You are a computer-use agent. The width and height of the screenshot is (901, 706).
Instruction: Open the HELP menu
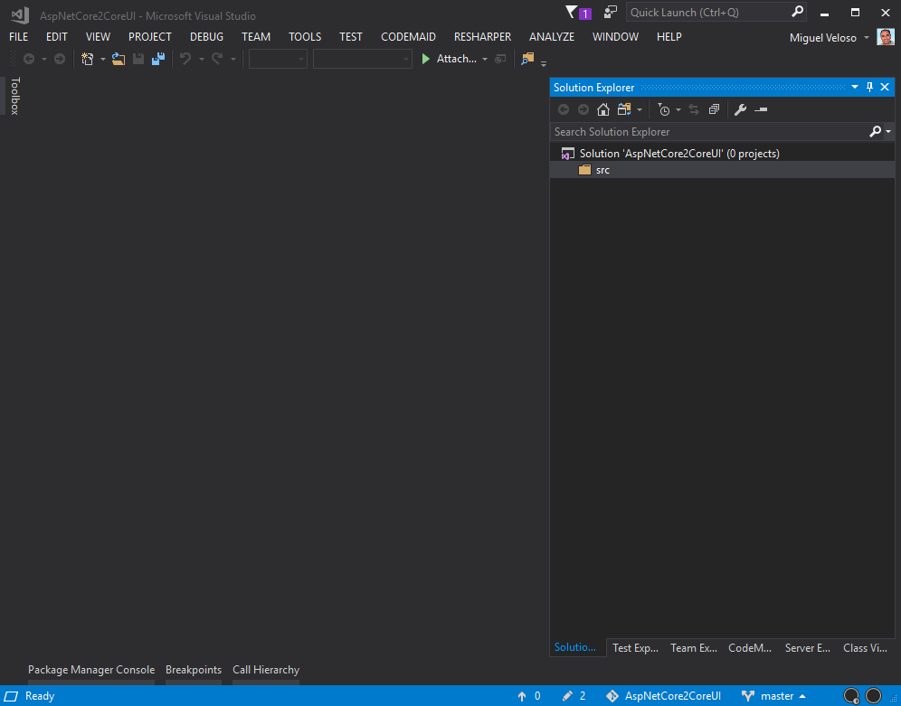669,37
